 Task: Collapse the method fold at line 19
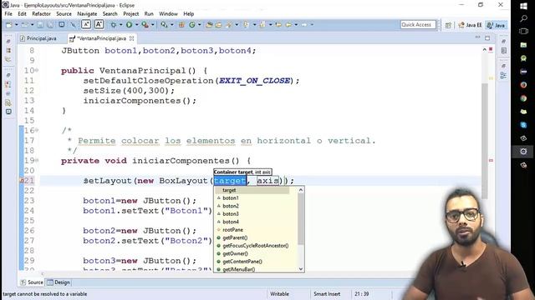(37, 160)
